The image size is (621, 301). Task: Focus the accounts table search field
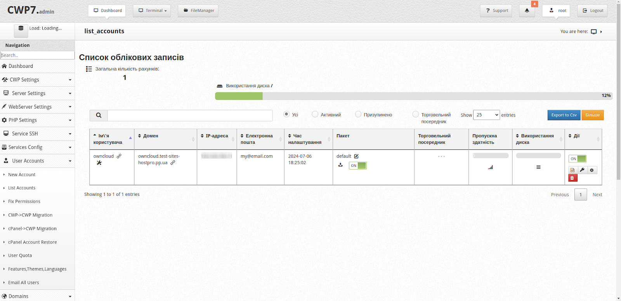coord(190,115)
